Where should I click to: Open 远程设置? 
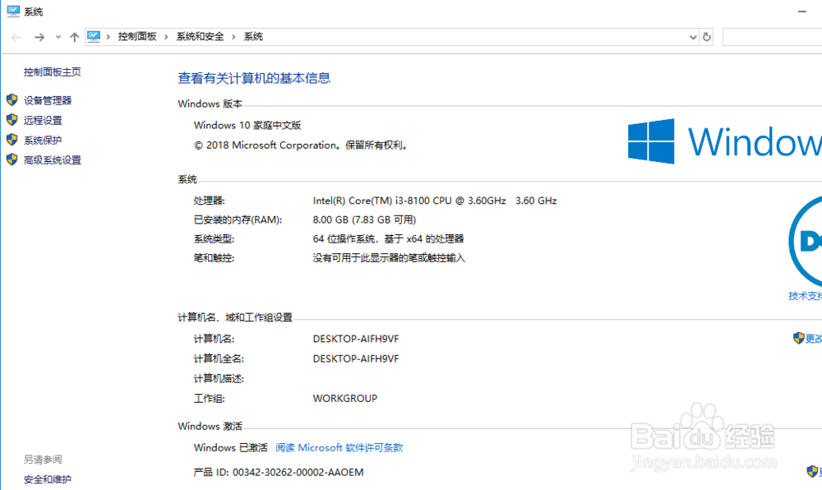(x=43, y=120)
